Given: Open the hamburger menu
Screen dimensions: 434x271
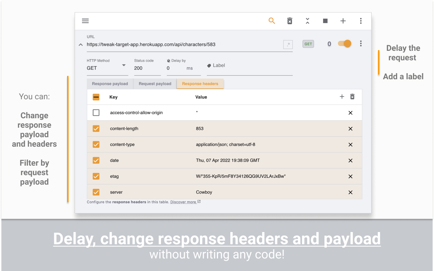Looking at the screenshot, I should pyautogui.click(x=85, y=21).
